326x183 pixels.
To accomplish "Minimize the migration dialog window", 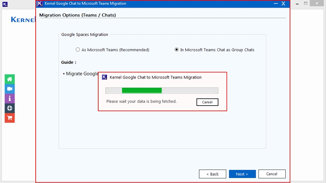I will [x=276, y=3].
